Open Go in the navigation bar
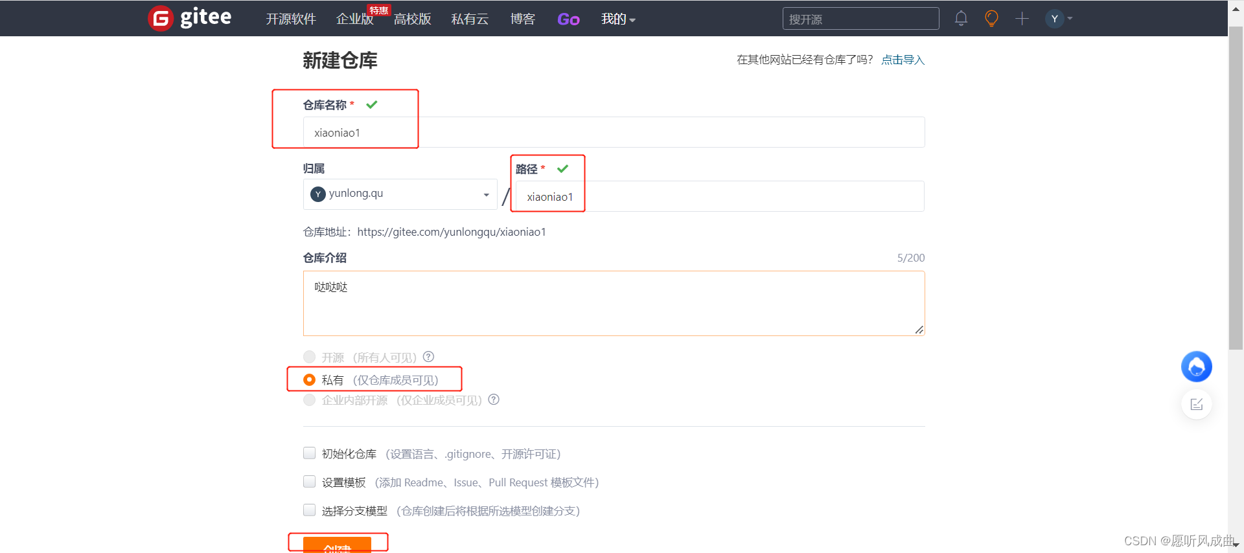 pos(568,19)
